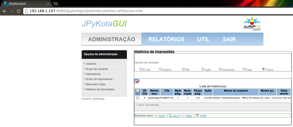
Task: Open the Grupo de impressoras link
Action: pos(99,79)
